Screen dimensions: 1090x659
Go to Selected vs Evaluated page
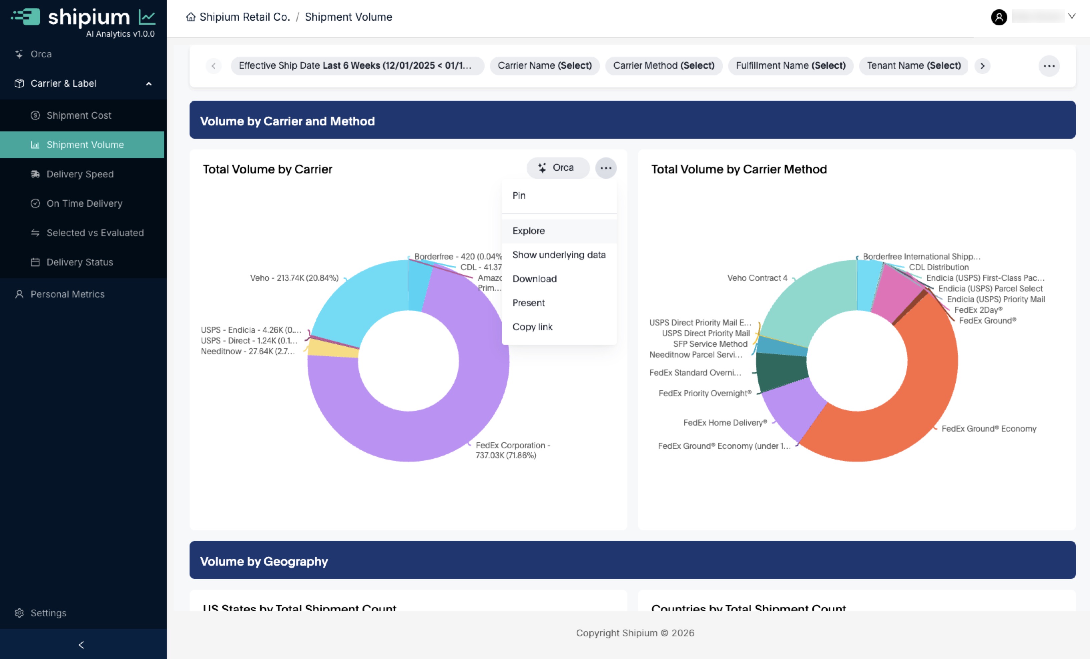point(95,233)
